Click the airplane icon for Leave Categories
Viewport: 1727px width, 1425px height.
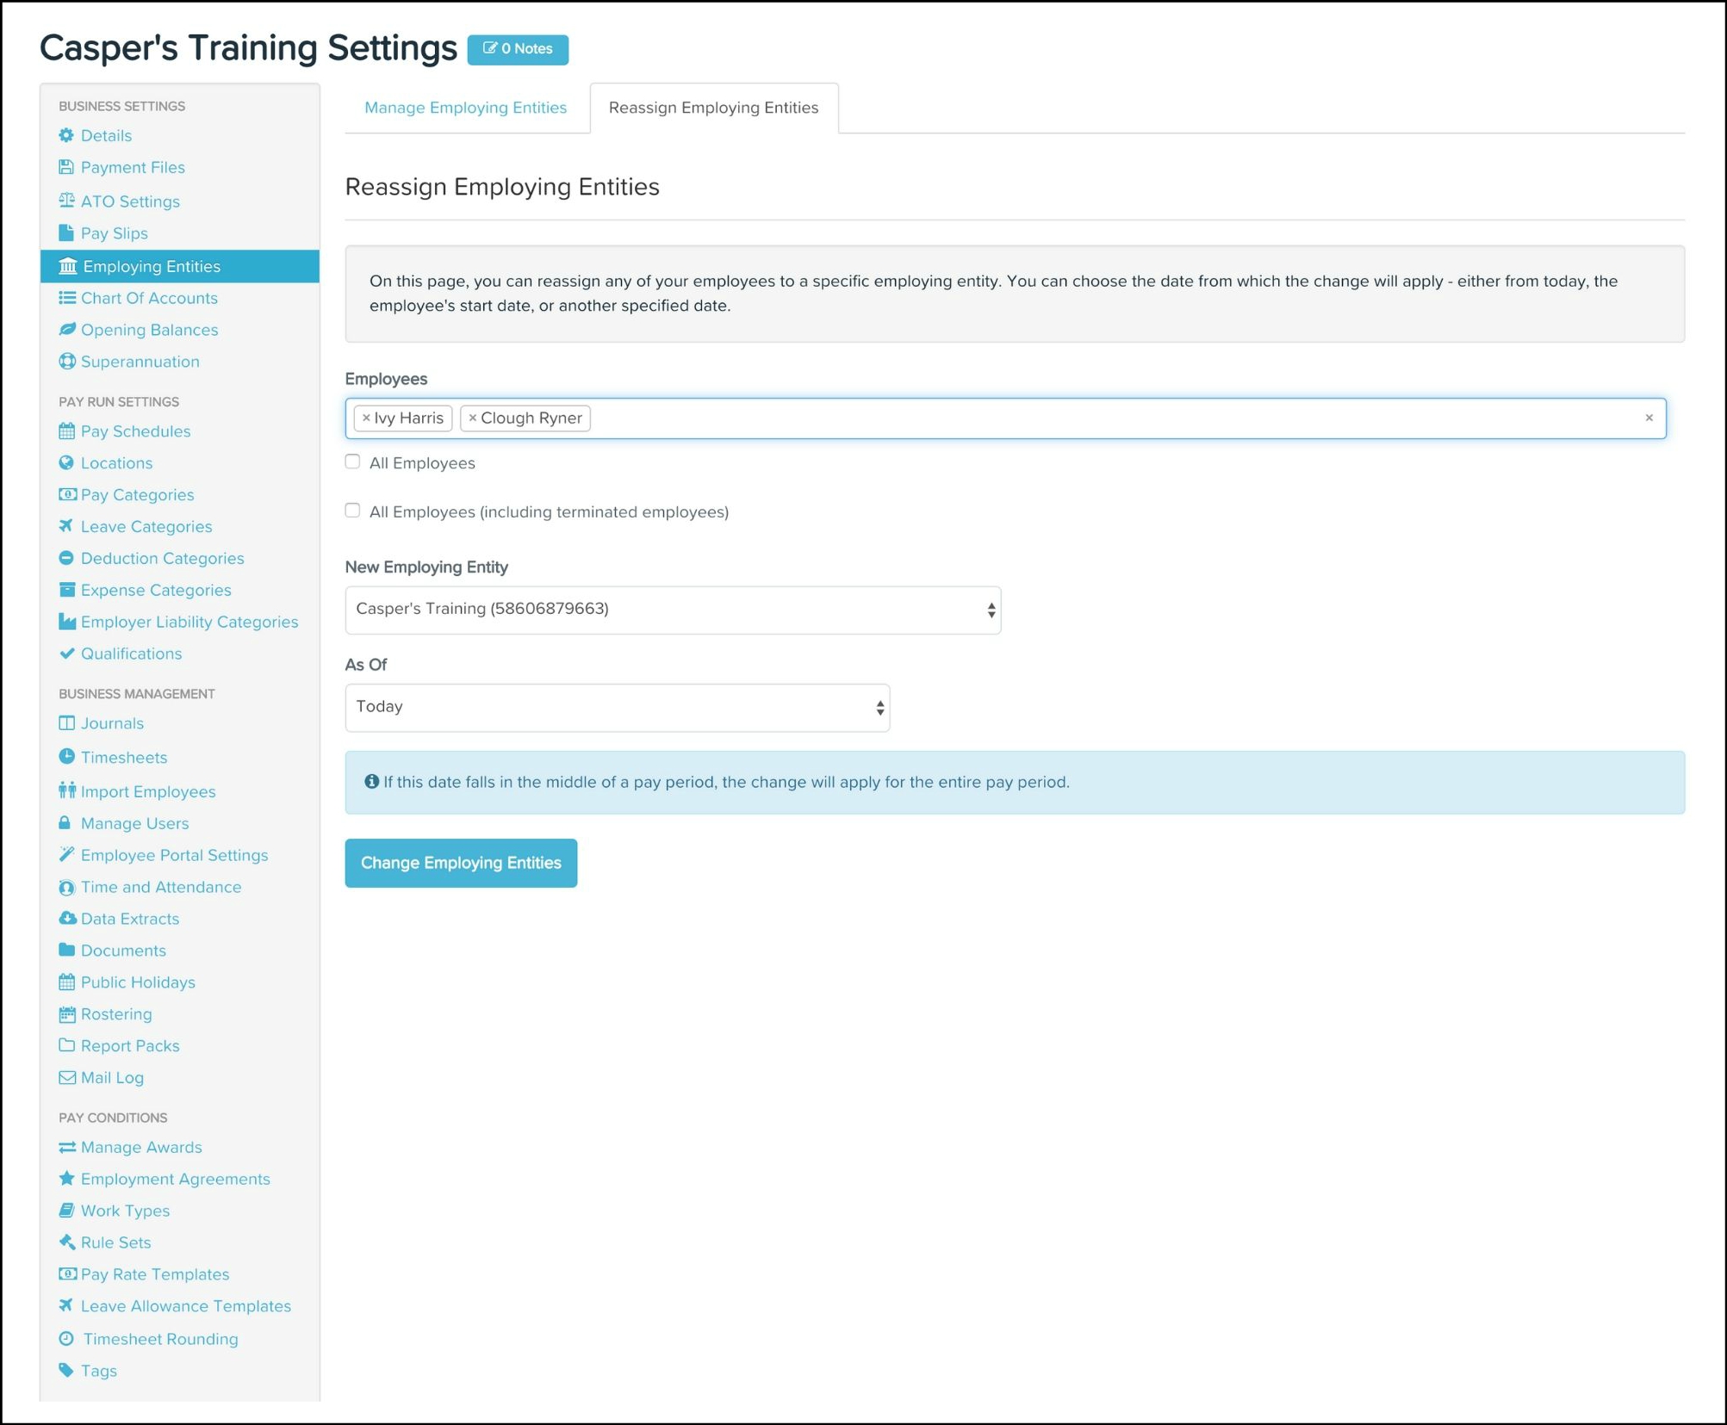(66, 526)
